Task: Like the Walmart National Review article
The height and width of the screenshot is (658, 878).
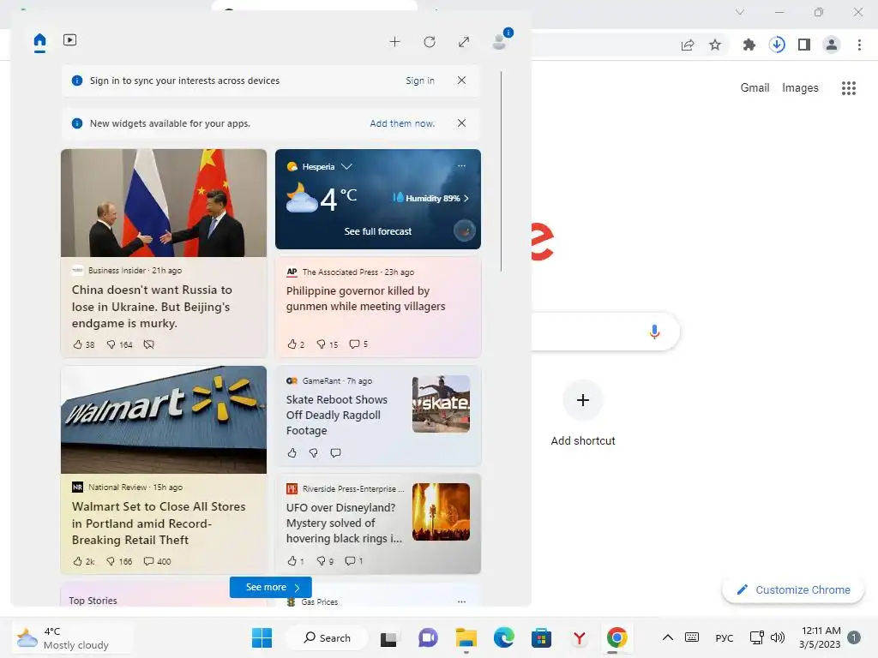Action: tap(84, 561)
